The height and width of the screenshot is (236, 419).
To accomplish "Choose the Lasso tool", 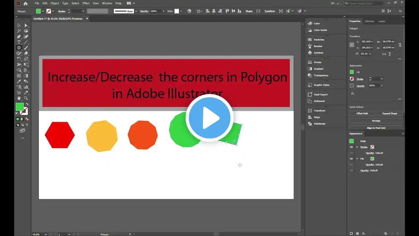I will point(26,31).
